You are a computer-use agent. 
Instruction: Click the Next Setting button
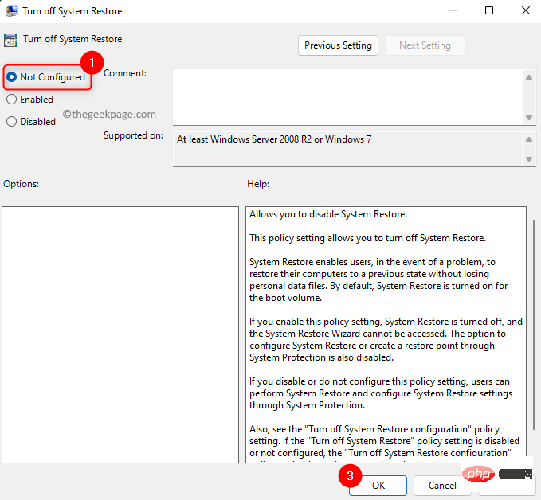425,45
